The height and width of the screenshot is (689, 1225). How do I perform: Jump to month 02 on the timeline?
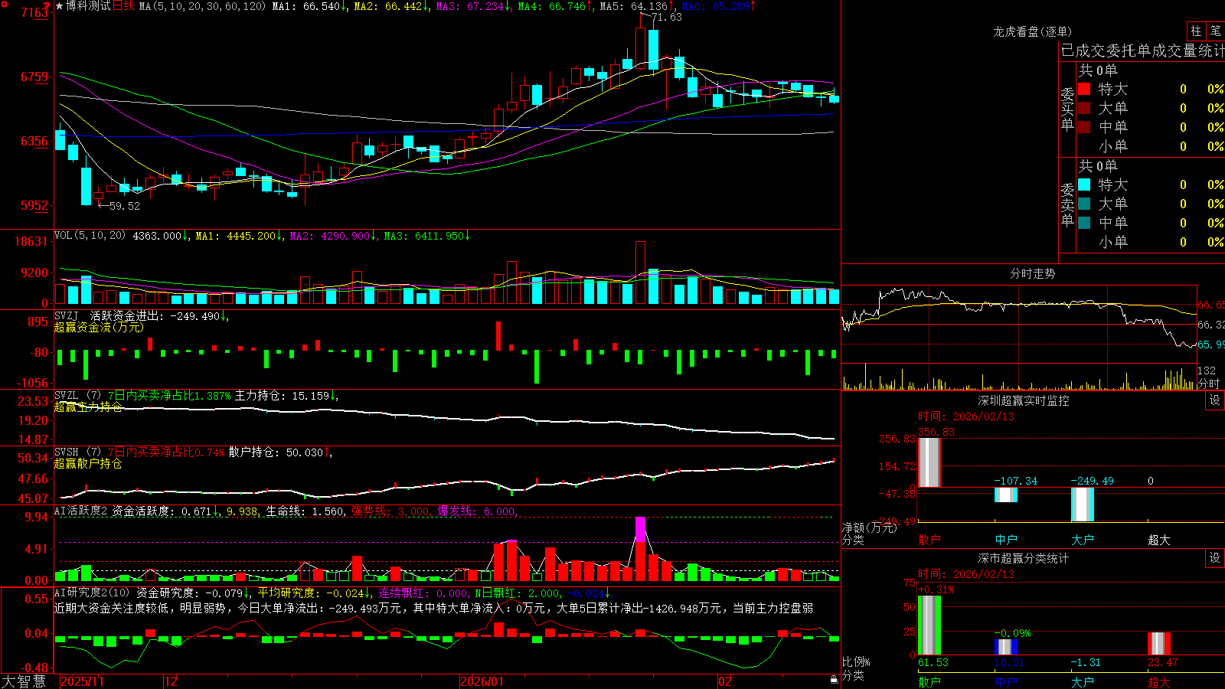[x=724, y=681]
